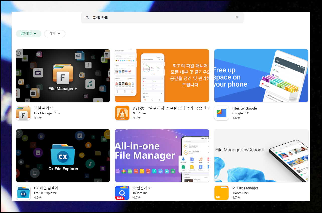322x213 pixels.
Task: Click the developer name Cx File Explorer
Action: tap(45, 193)
